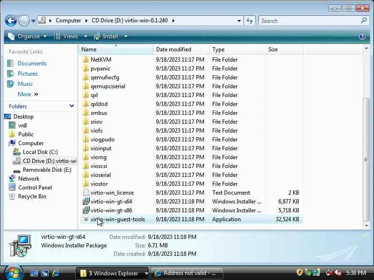Viewport: 374px width, 280px height.
Task: Click the qxl folder icon
Action: [86, 95]
